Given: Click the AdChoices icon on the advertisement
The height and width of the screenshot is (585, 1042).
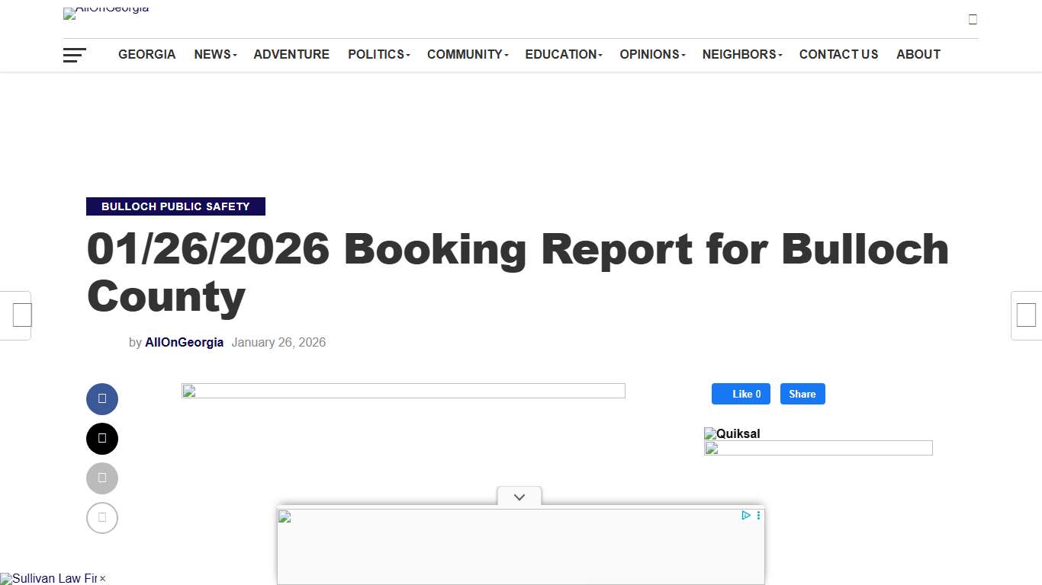Looking at the screenshot, I should pyautogui.click(x=745, y=515).
